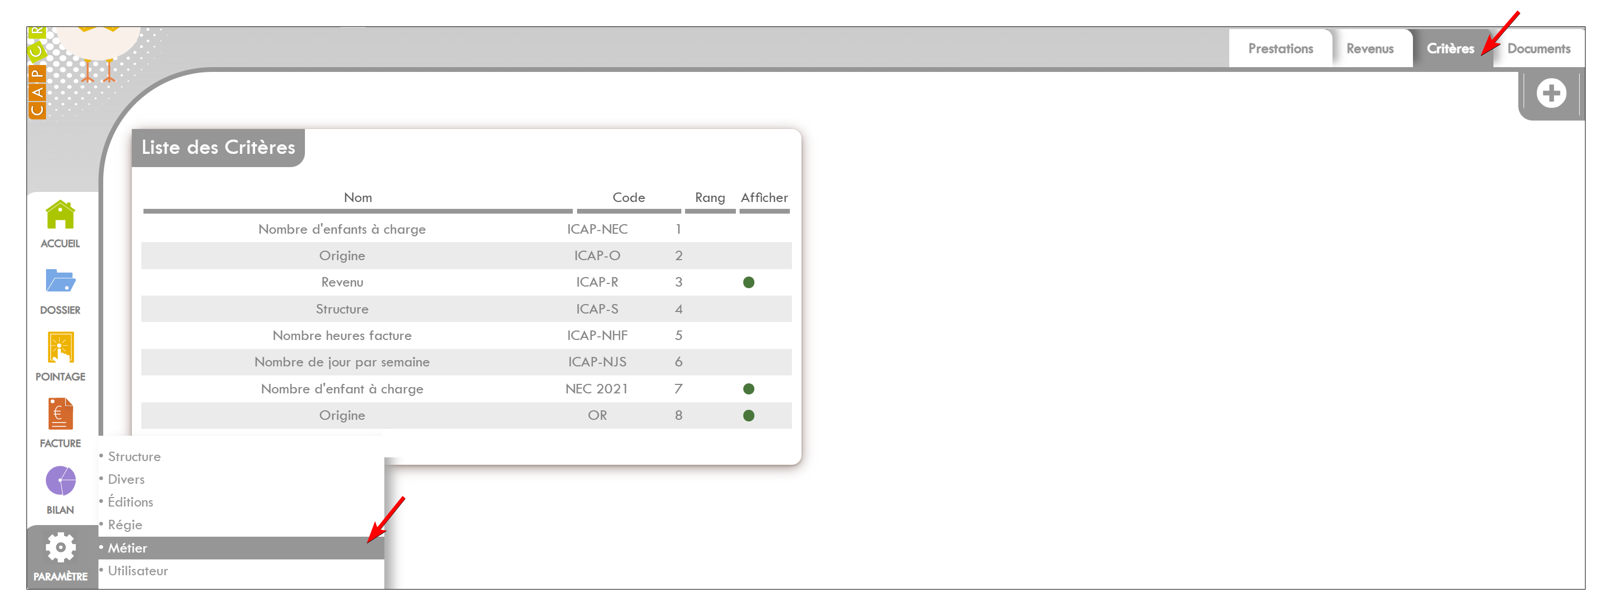Image resolution: width=1612 pixels, height=616 pixels.
Task: Choose Régie in the Paramètre submenu
Action: 124,525
